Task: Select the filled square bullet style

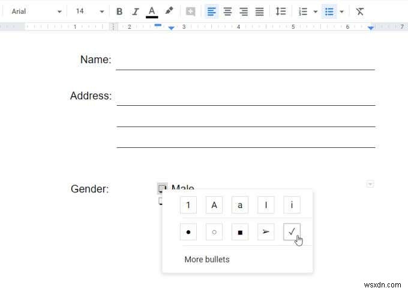Action: (240, 232)
